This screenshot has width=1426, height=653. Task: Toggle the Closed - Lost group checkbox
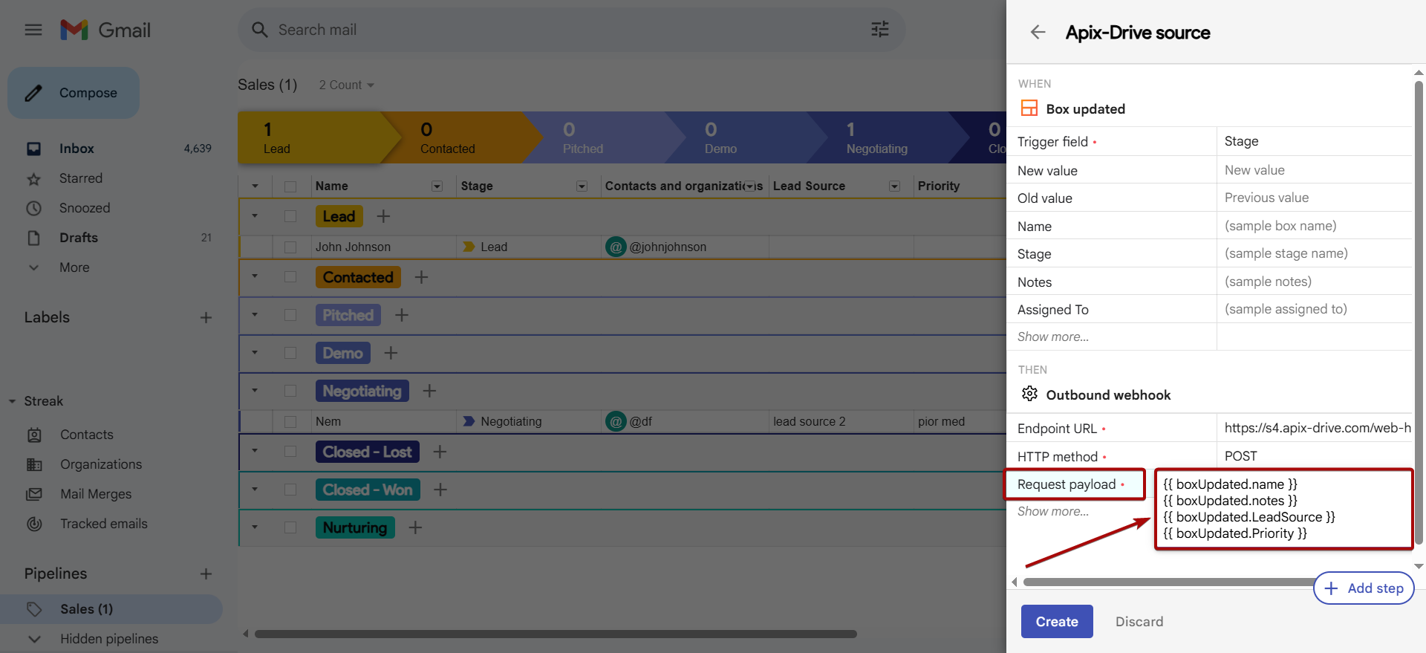point(290,452)
